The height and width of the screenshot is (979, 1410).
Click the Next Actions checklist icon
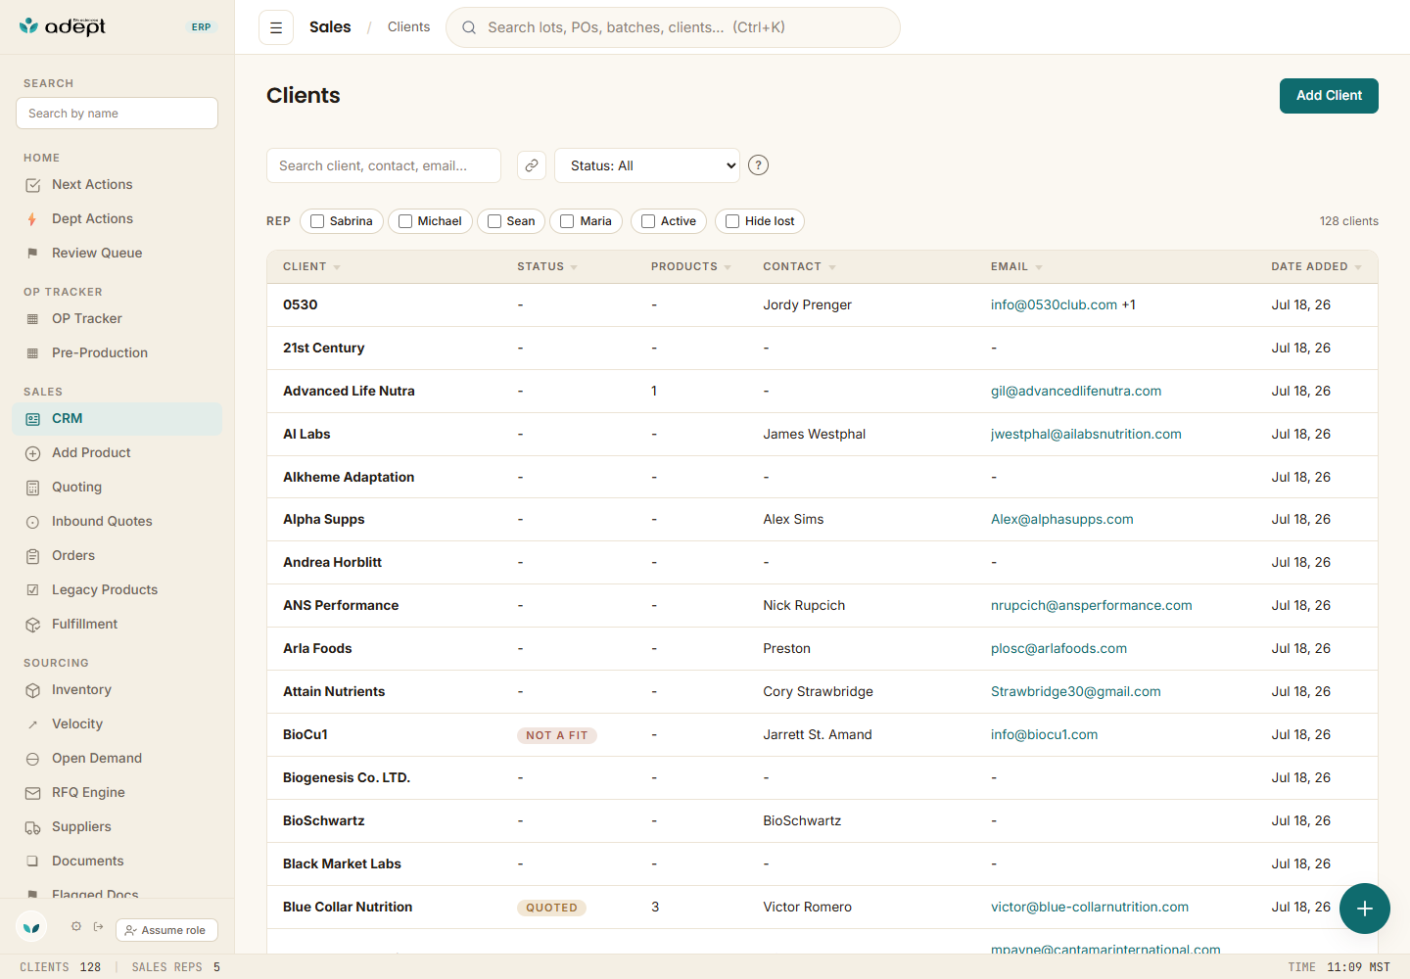click(33, 185)
